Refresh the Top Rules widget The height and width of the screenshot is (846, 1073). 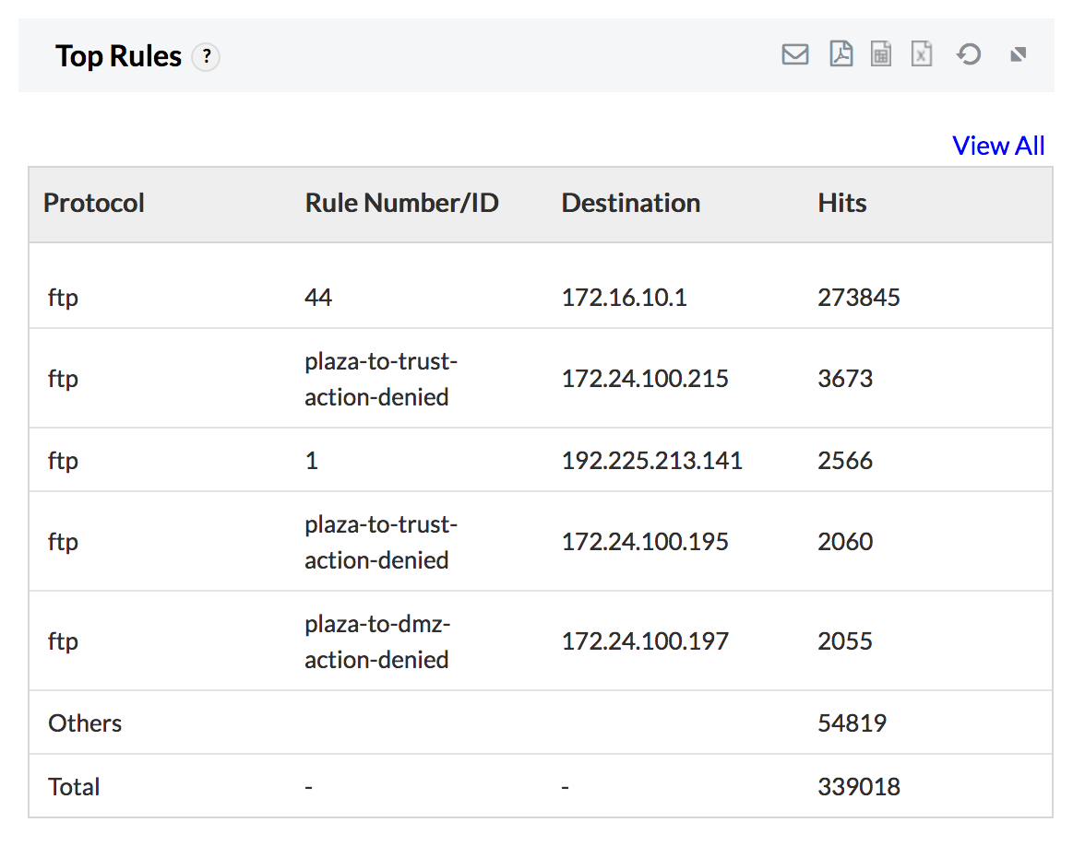coord(968,55)
